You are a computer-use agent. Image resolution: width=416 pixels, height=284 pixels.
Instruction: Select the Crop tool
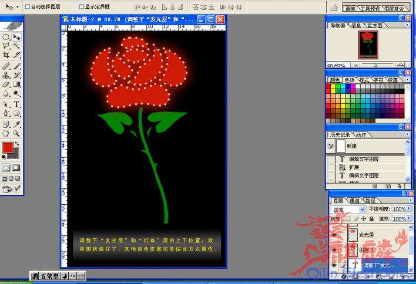(x=6, y=55)
